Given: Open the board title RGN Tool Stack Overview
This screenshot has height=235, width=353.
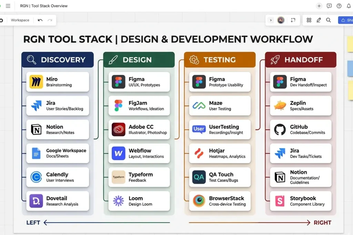Looking at the screenshot, I should click(44, 6).
